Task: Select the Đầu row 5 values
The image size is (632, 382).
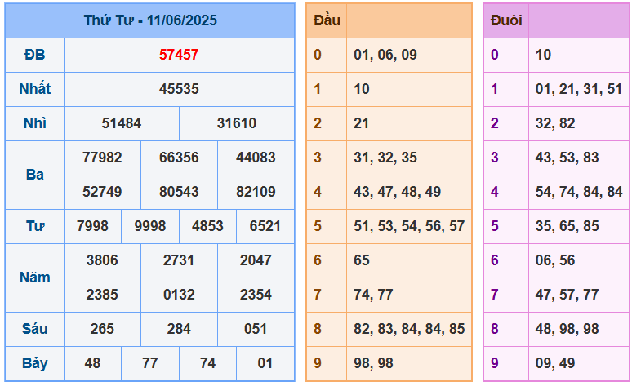Action: click(409, 226)
